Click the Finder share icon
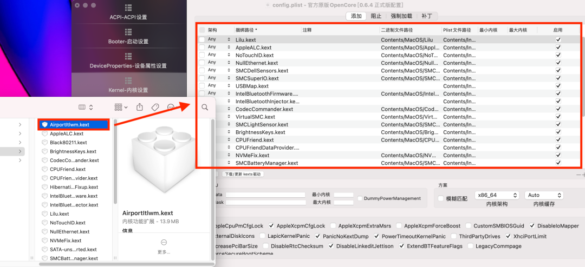 (140, 107)
